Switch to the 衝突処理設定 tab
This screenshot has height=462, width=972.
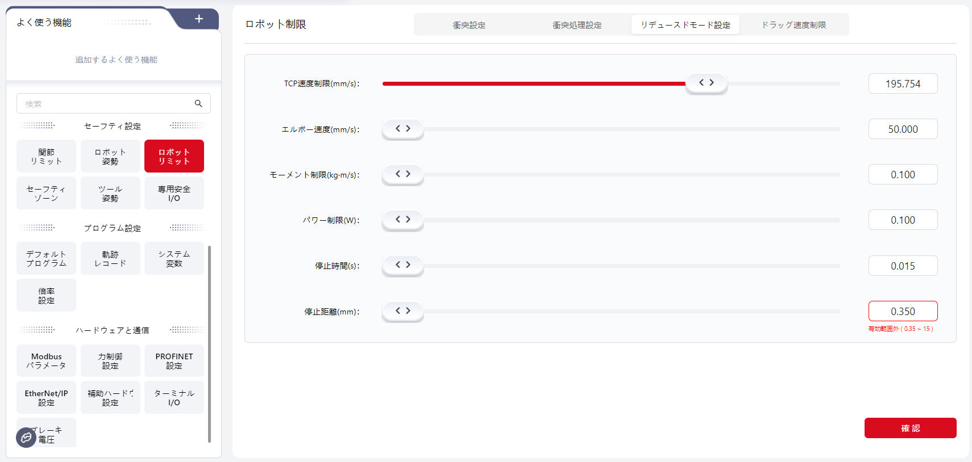[x=577, y=25]
